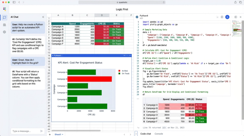Select column E header

(116, 15)
